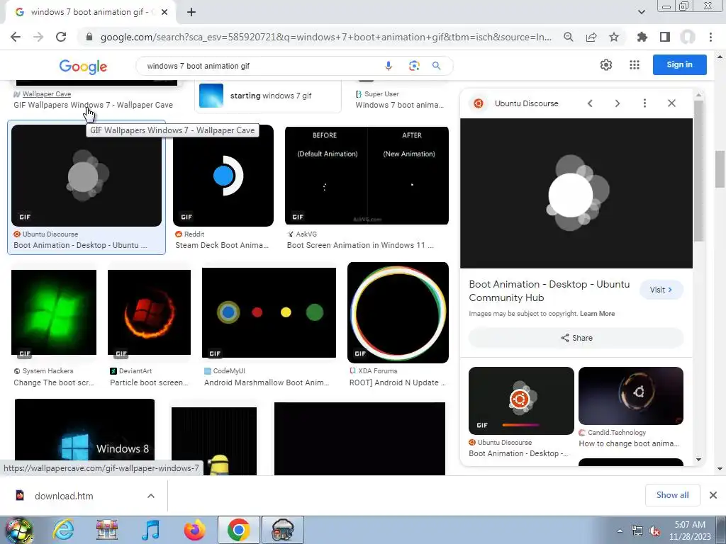Share the previewed image
726x544 pixels.
pos(576,338)
